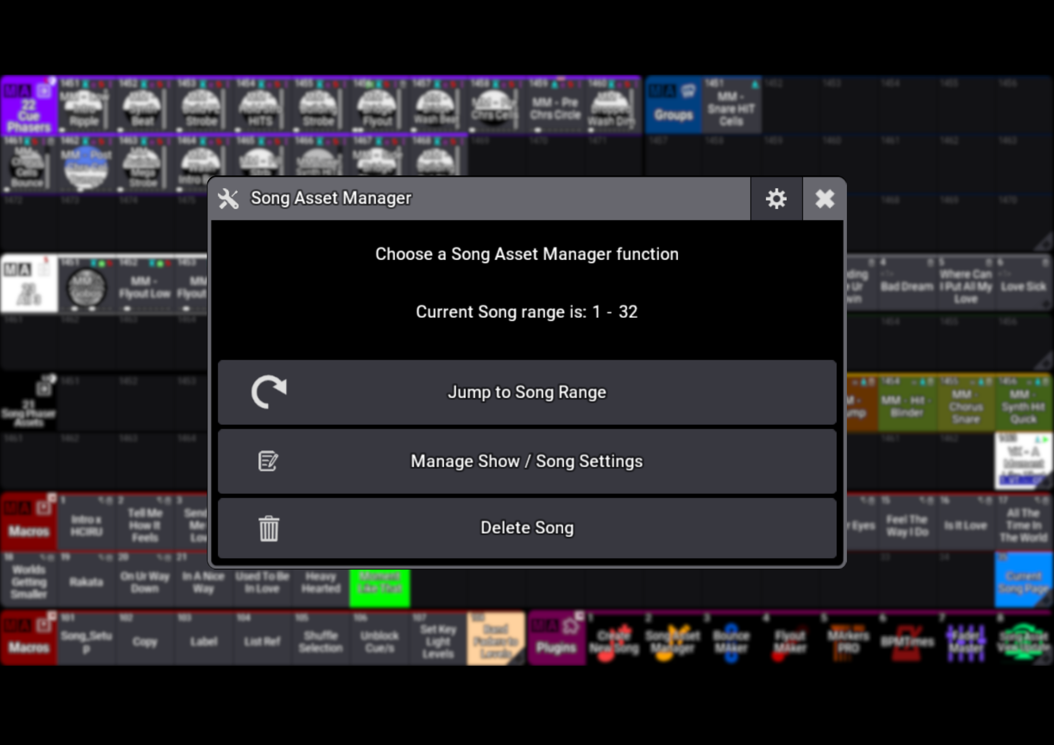Image resolution: width=1054 pixels, height=745 pixels.
Task: Open Manage Show / Song Settings
Action: coord(527,462)
